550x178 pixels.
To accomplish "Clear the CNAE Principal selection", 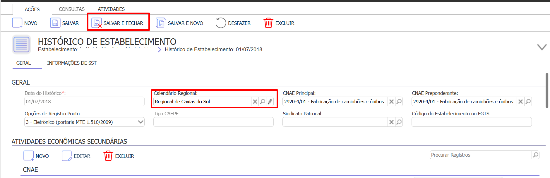I will (x=391, y=102).
